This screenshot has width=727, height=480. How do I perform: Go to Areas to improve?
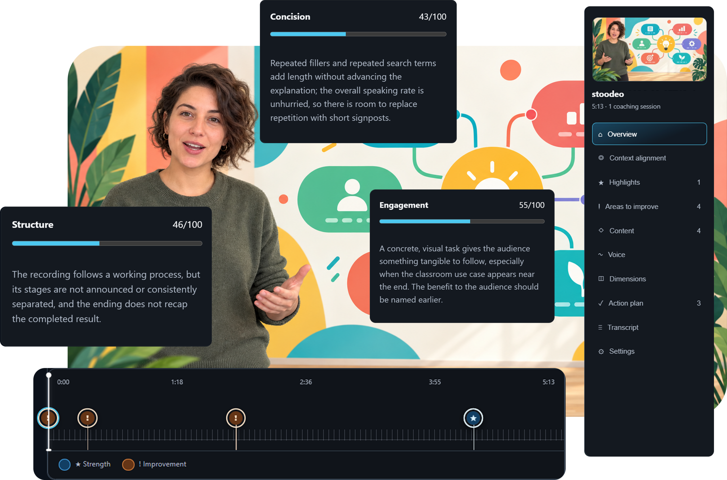point(649,207)
